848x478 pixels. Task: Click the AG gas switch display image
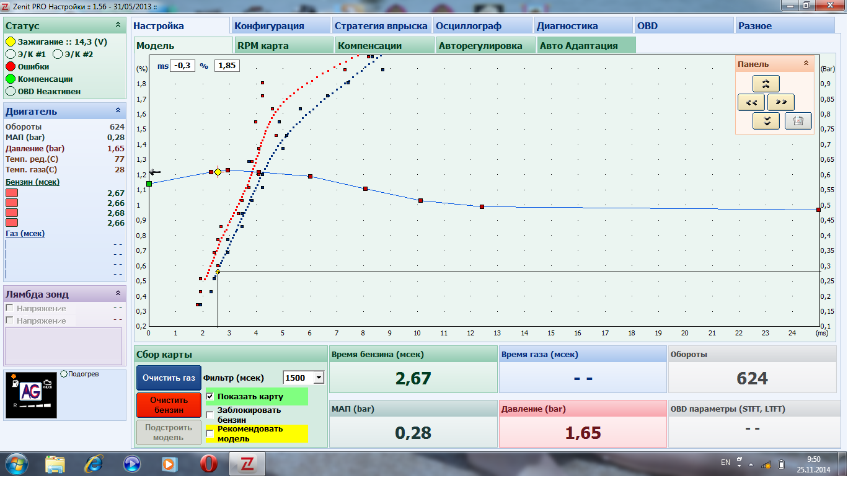point(32,394)
